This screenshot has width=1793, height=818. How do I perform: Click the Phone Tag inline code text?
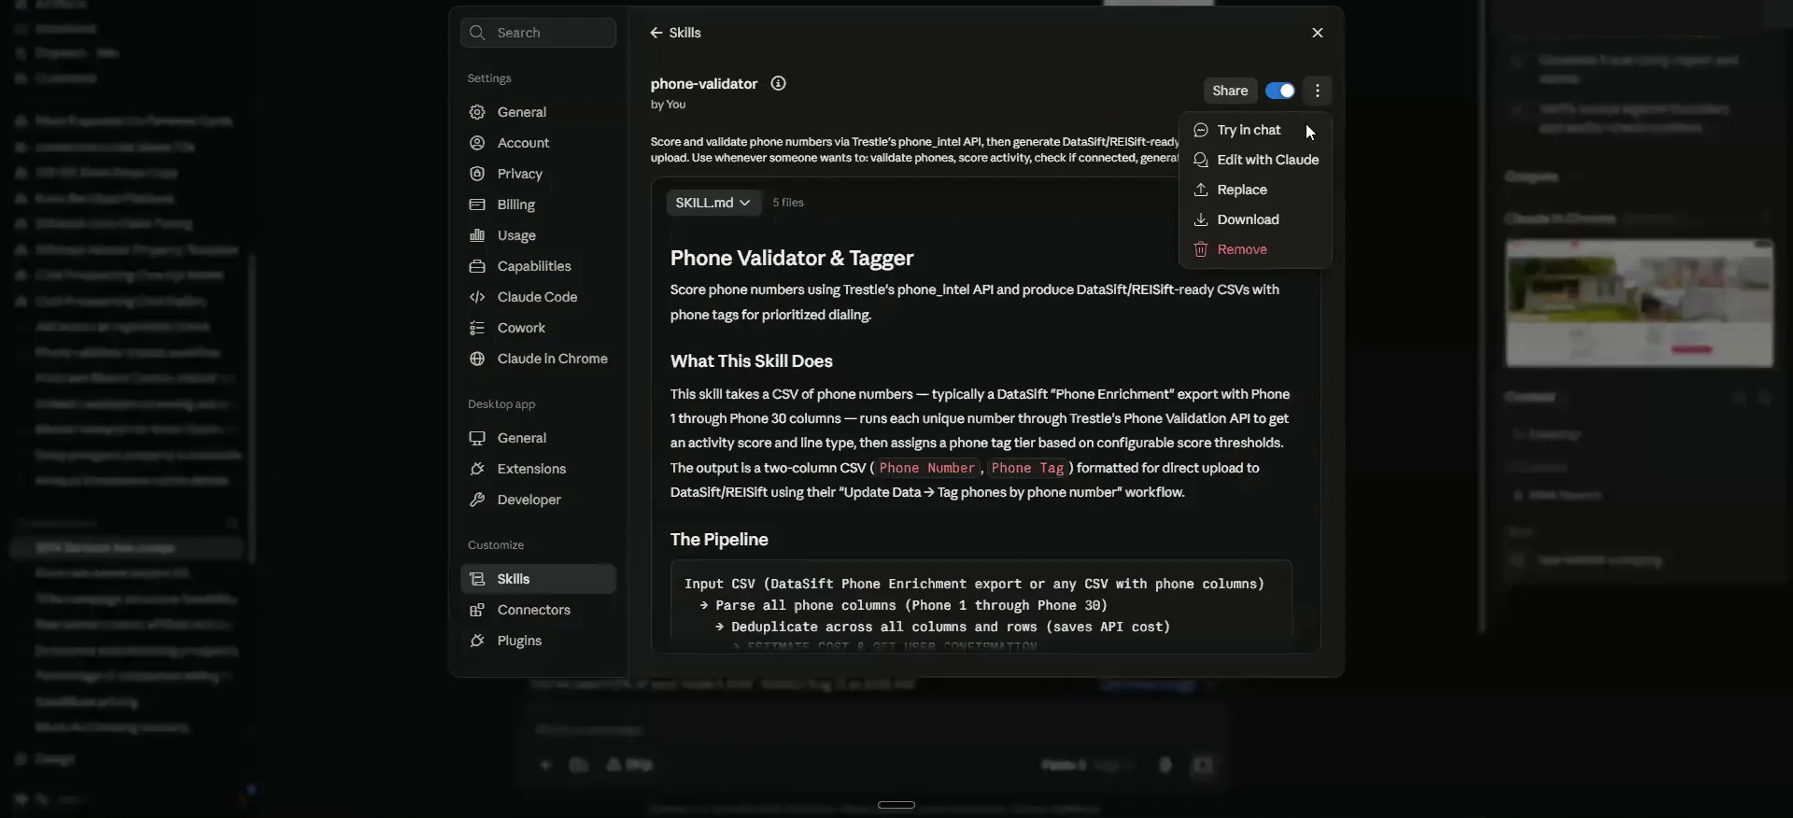coord(1027,468)
